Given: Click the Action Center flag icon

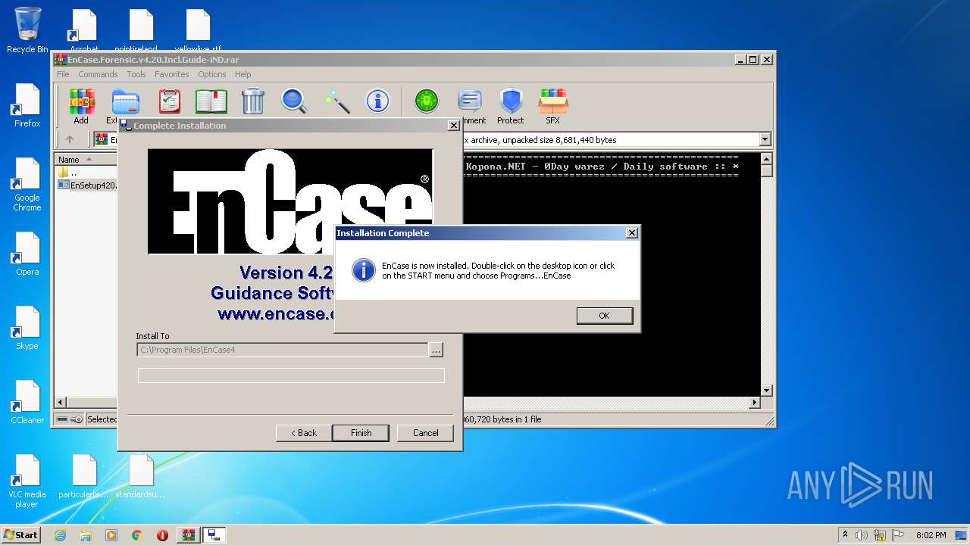Looking at the screenshot, I should (x=896, y=535).
